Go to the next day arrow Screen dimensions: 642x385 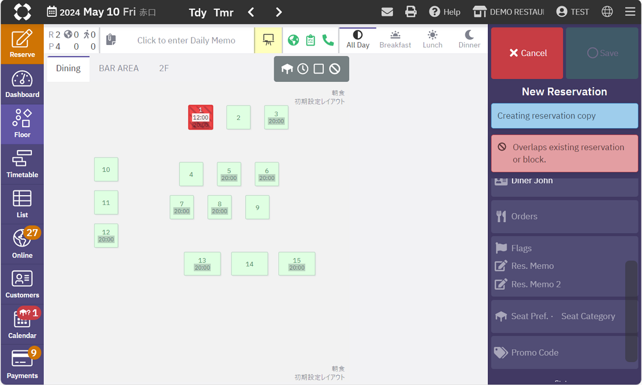[278, 12]
